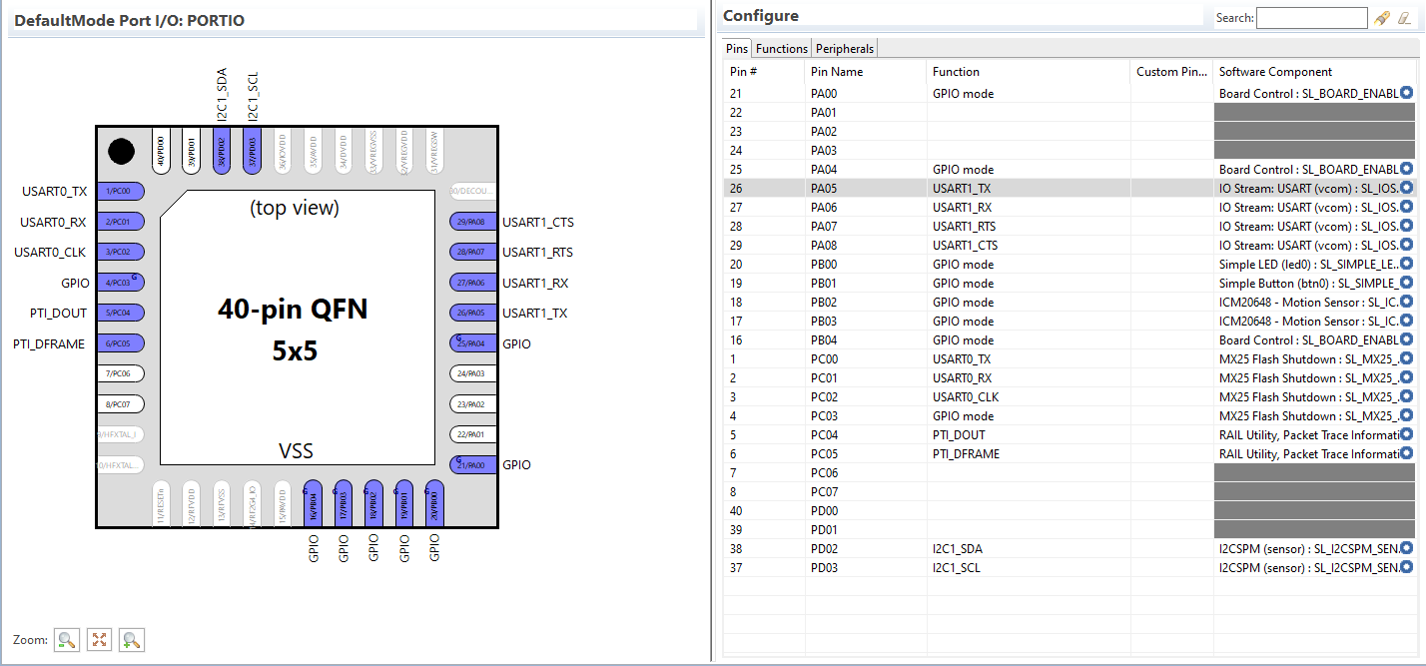Click the highlighter pen icon beside Search

(x=1382, y=17)
